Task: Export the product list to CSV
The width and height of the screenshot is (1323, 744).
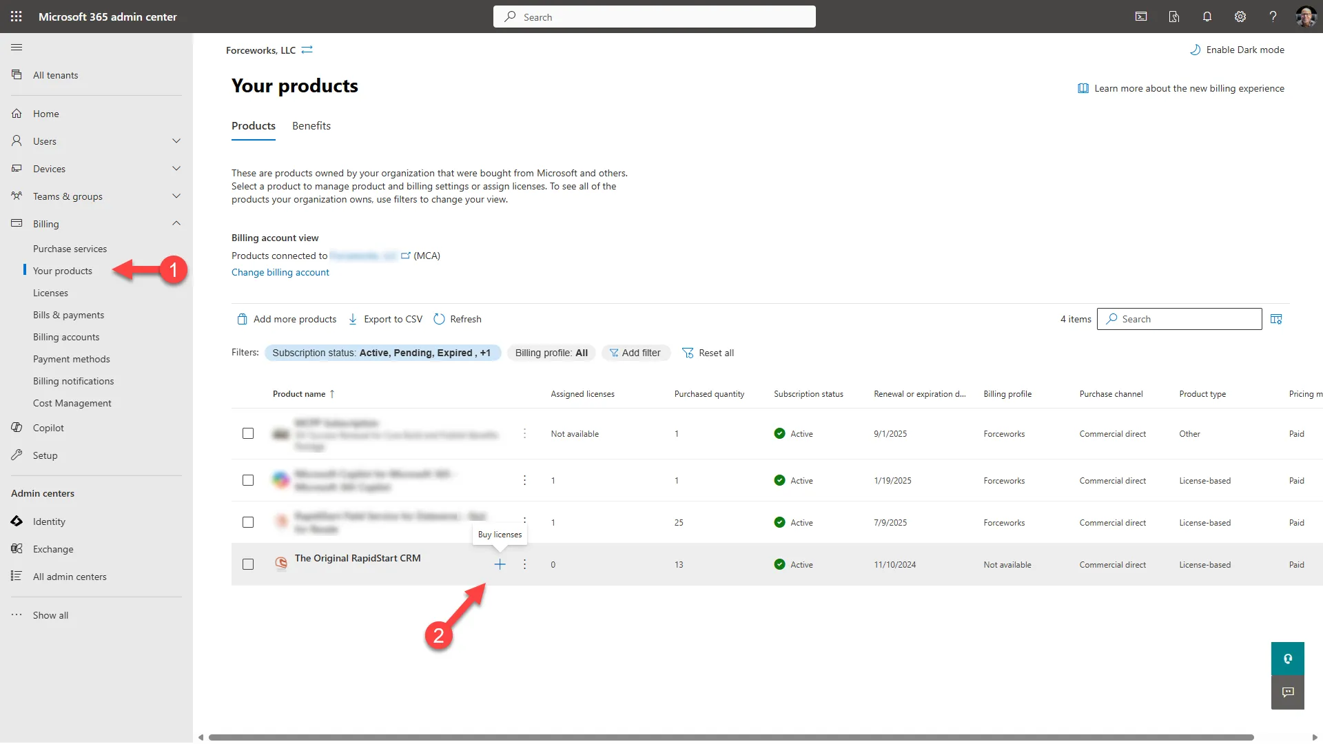Action: [x=393, y=318]
